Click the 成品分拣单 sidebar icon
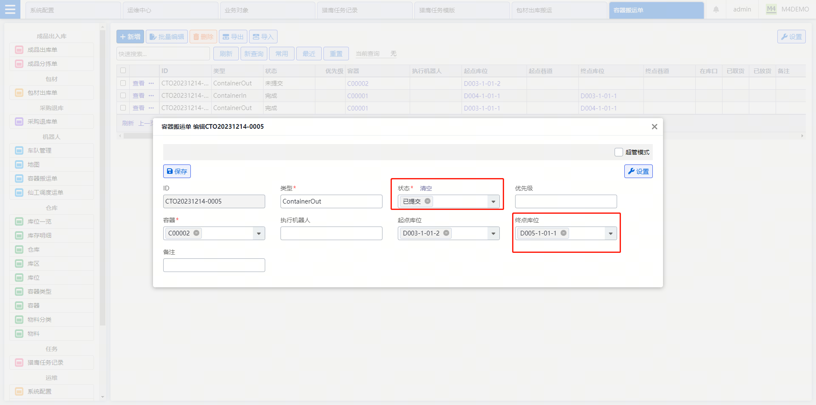 tap(19, 64)
